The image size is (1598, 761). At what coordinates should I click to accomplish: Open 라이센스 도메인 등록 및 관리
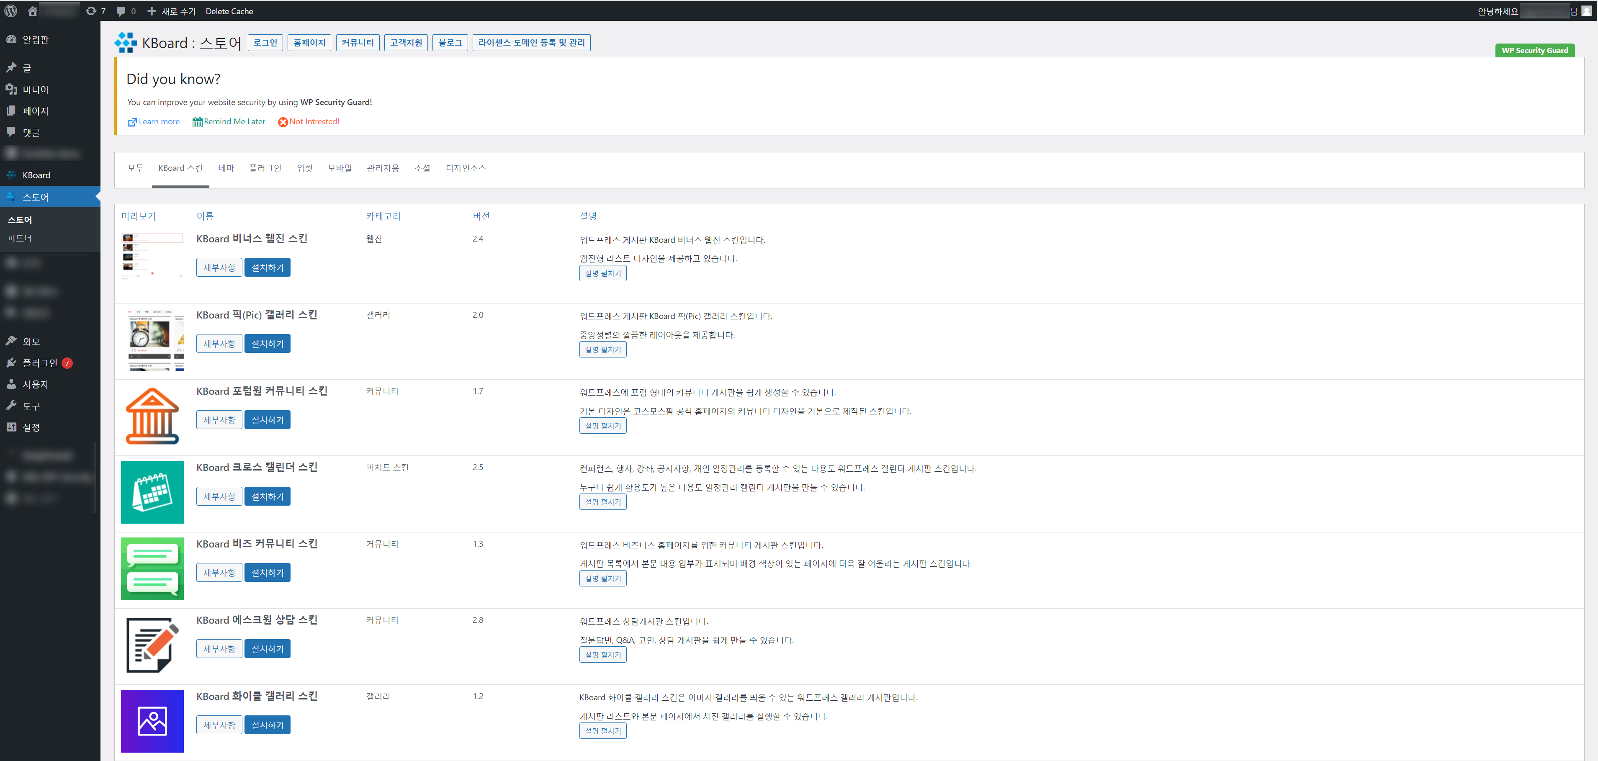[x=531, y=42]
